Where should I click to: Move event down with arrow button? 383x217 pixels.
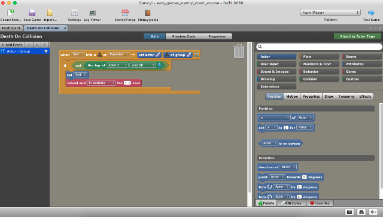(x=44, y=45)
